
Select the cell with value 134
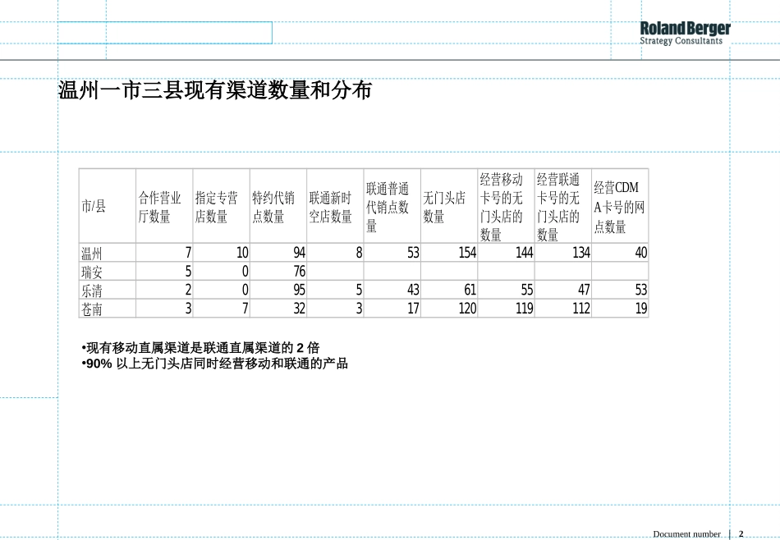click(x=563, y=253)
